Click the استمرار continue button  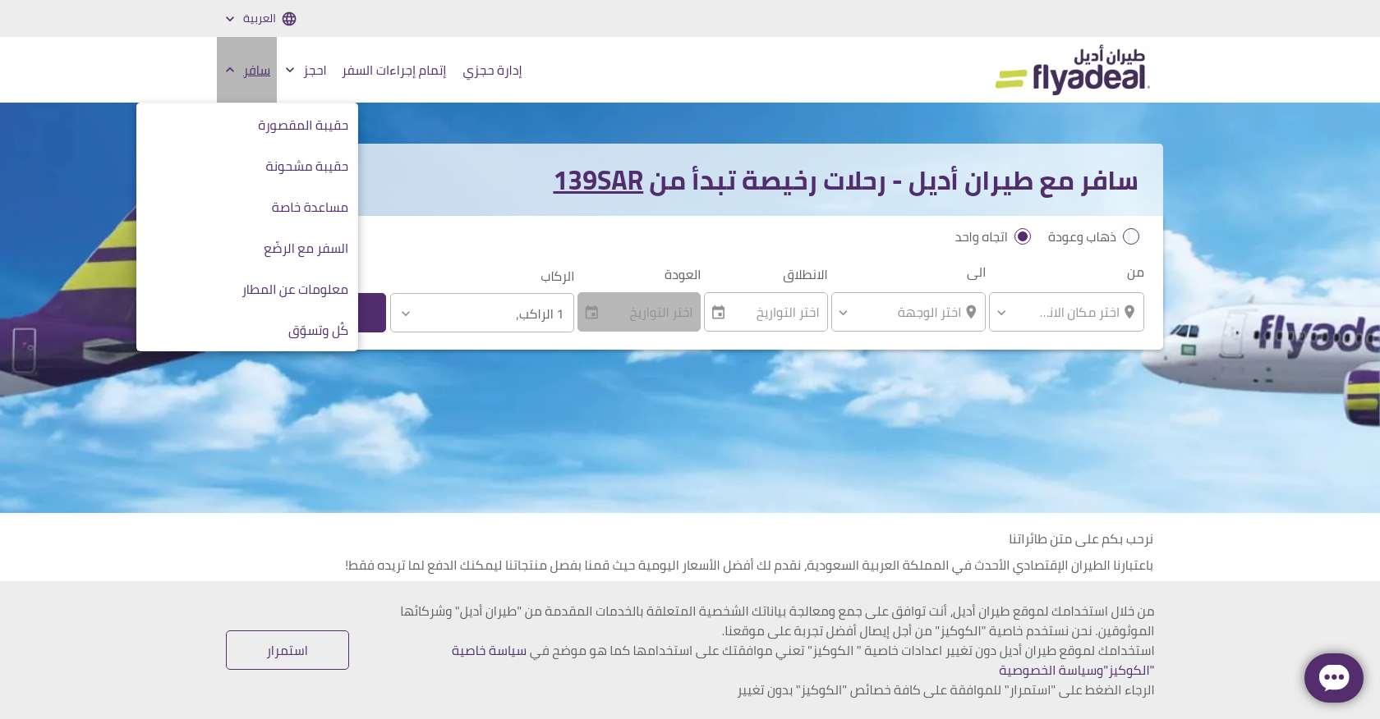click(287, 650)
